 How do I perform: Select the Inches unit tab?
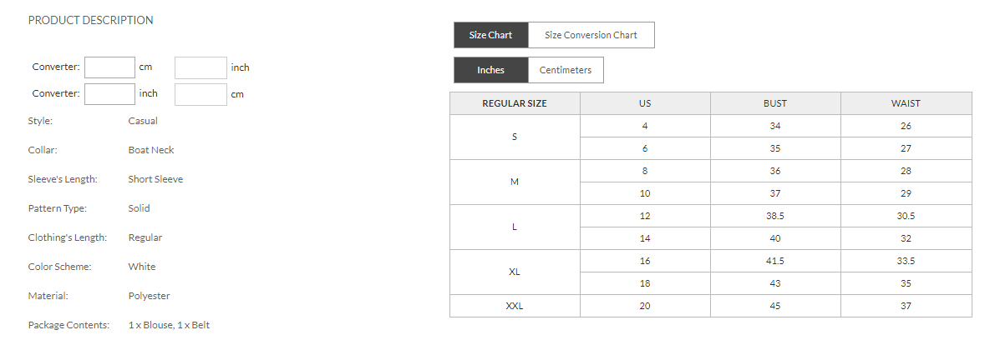click(490, 70)
